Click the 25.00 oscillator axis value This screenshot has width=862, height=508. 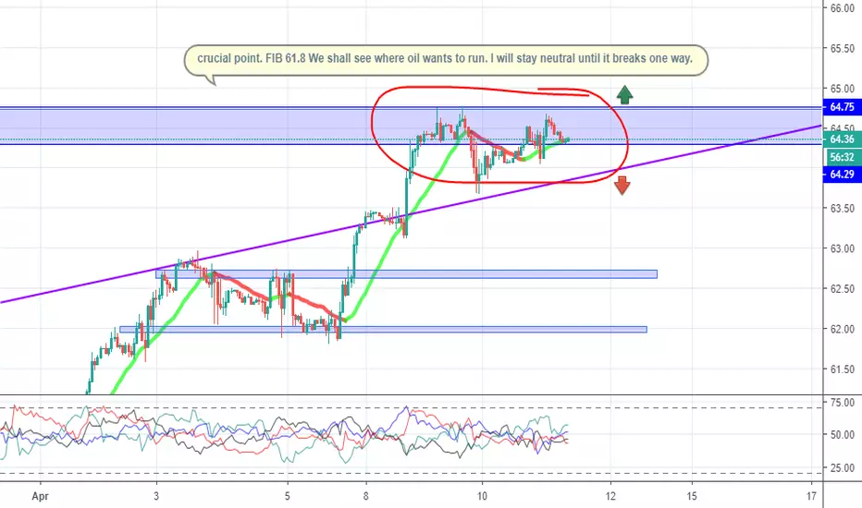842,468
